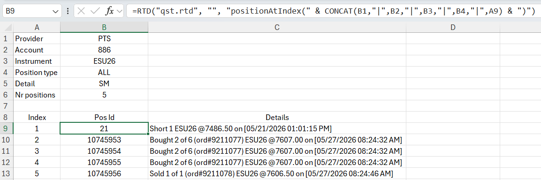This screenshot has height=180, width=541.
Task: Click the Cancel (X) formula icon
Action: tap(81, 11)
